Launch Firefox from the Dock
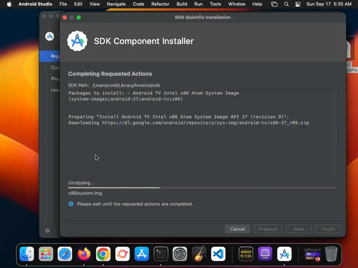This screenshot has width=358, height=268. [x=84, y=254]
